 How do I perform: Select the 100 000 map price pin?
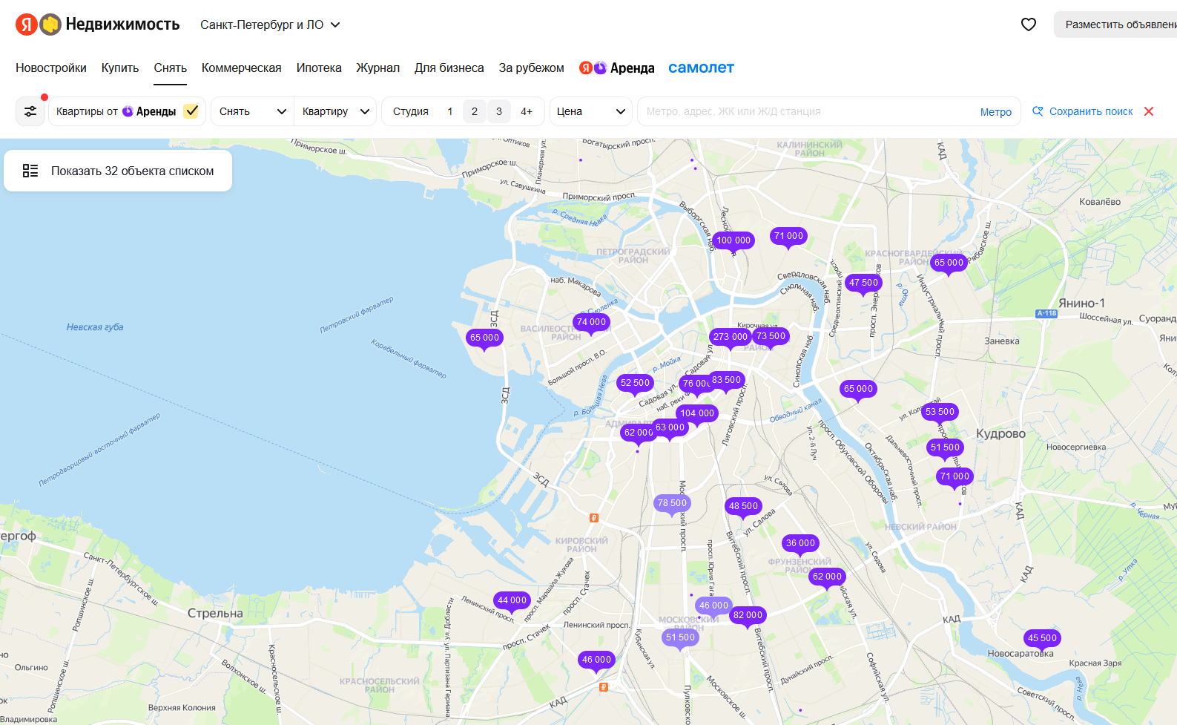pyautogui.click(x=733, y=240)
